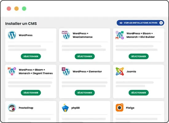Click the yellow minimize window dot
Viewport: 169px width, 123px height.
point(17,9)
